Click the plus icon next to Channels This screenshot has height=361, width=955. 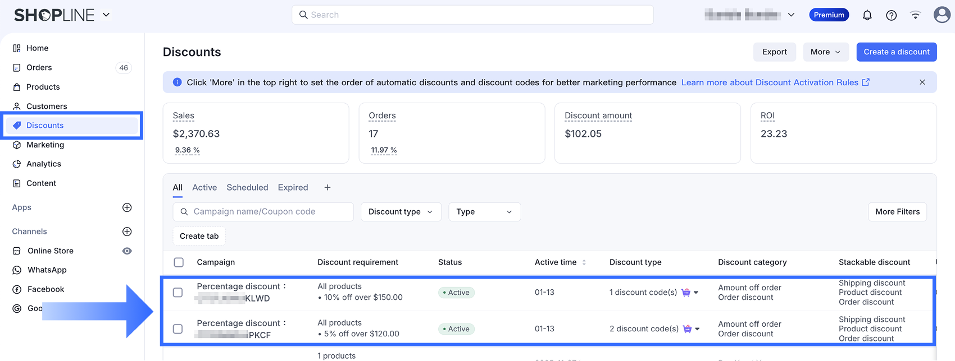point(127,232)
